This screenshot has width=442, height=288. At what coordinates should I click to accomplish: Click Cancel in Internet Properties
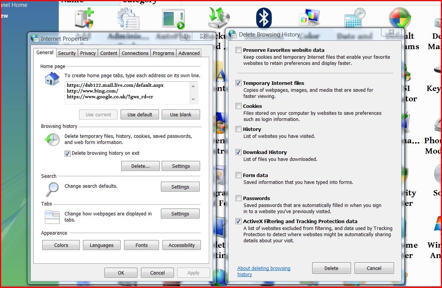click(x=157, y=273)
